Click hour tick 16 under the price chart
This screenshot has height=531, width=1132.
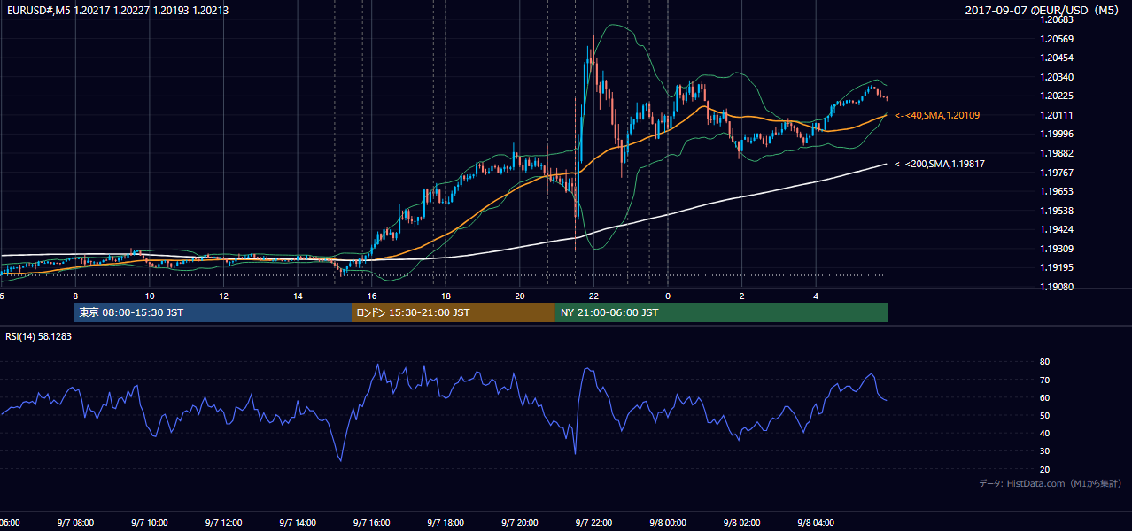(371, 296)
